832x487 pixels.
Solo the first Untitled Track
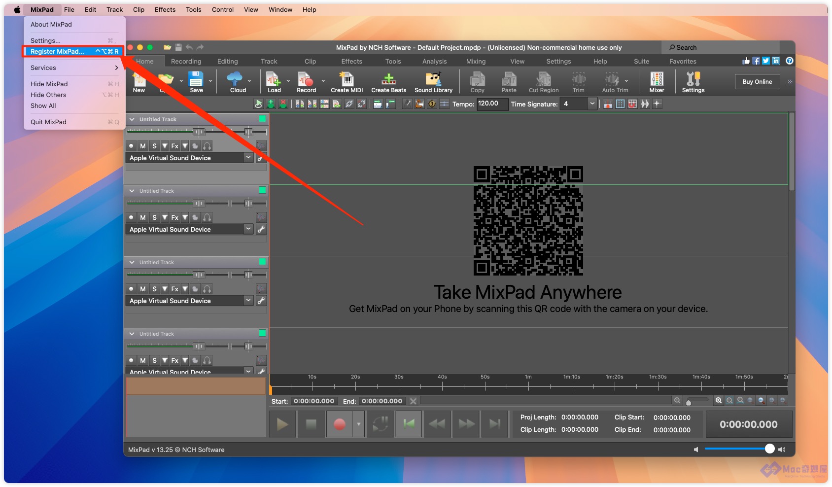[154, 146]
